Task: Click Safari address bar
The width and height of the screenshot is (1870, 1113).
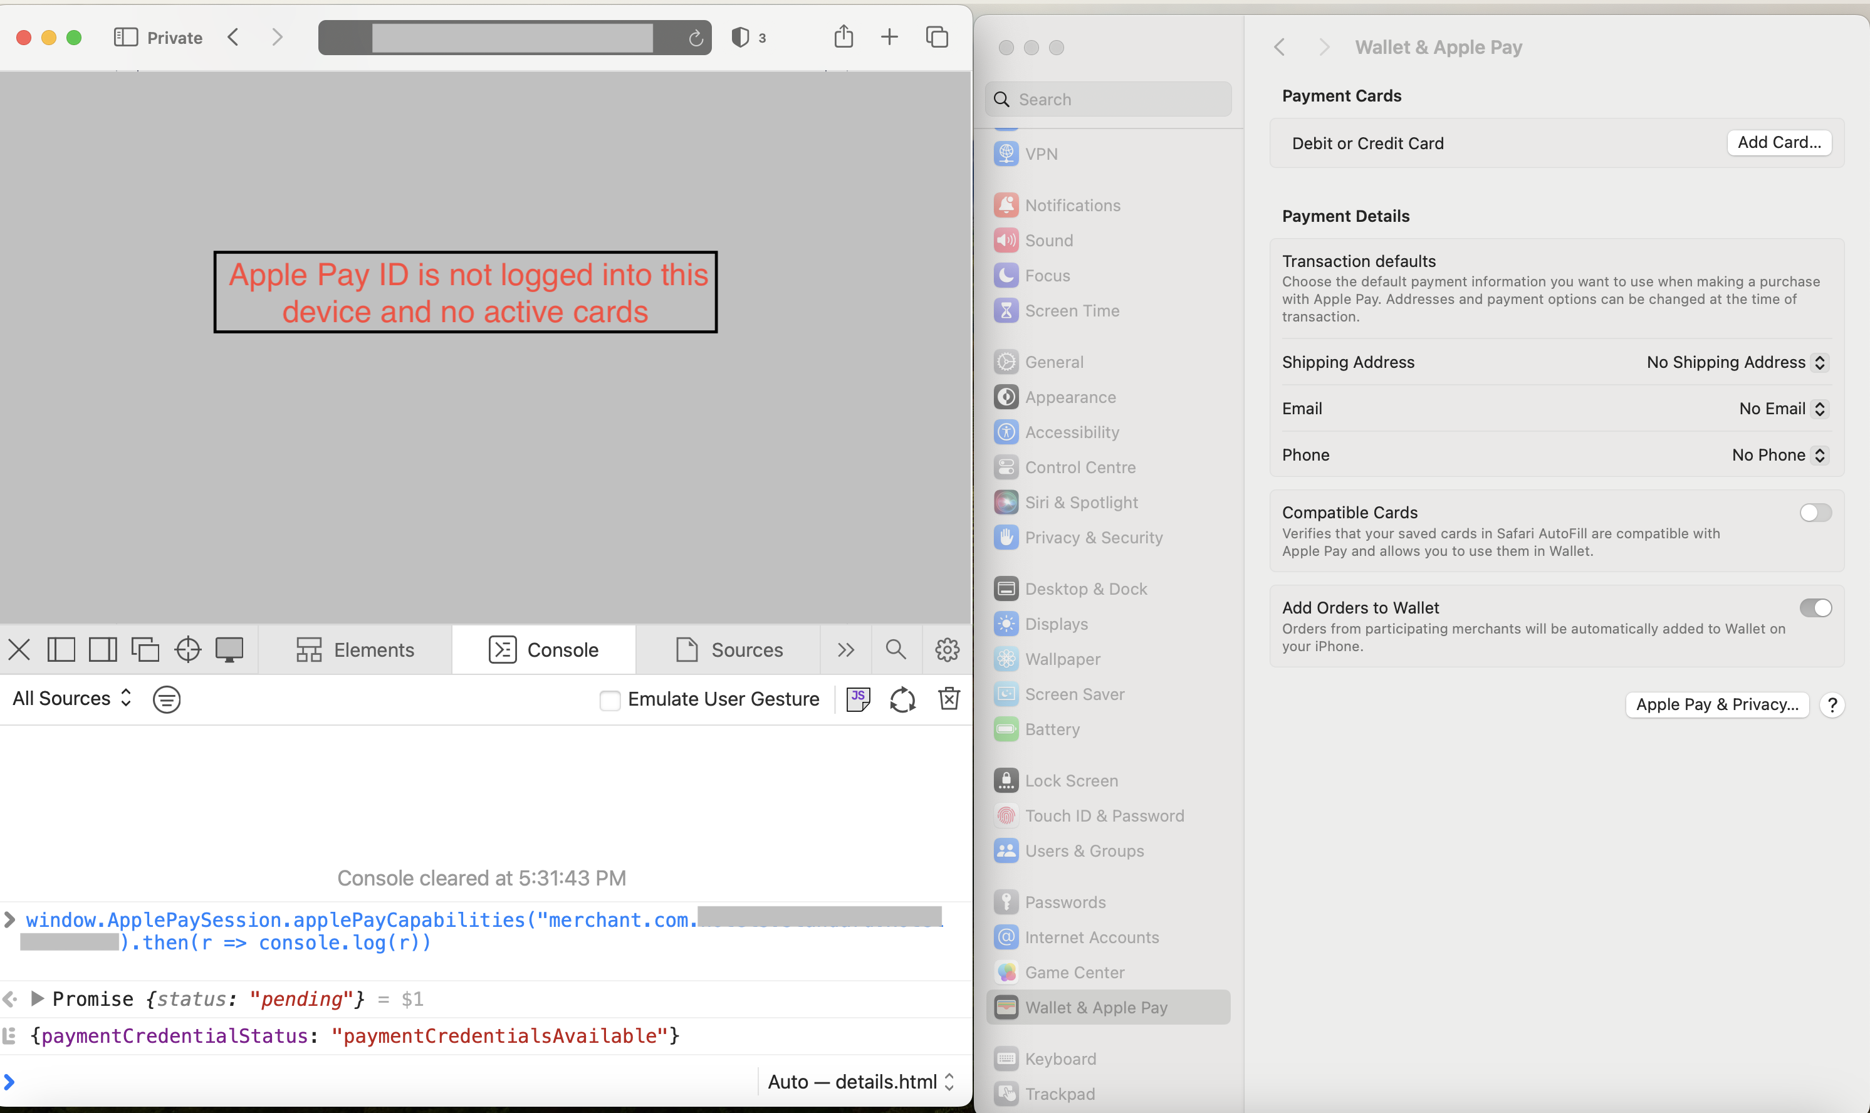Action: tap(515, 38)
